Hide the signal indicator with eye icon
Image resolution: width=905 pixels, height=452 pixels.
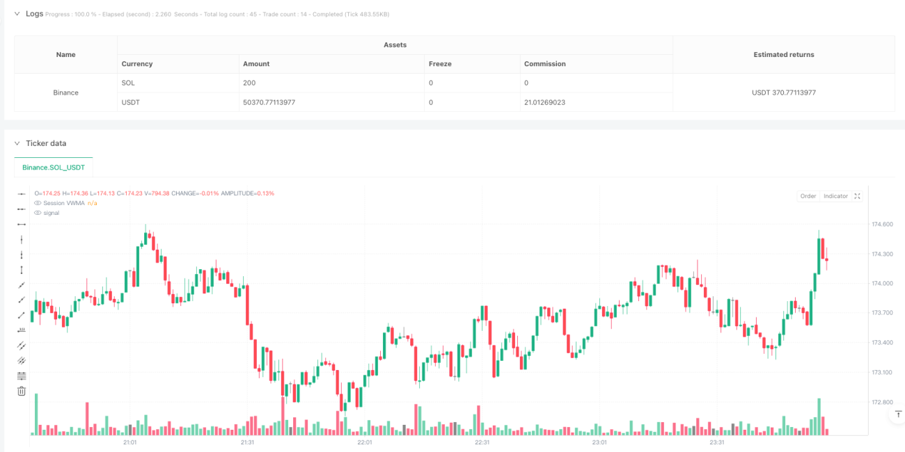(x=38, y=213)
